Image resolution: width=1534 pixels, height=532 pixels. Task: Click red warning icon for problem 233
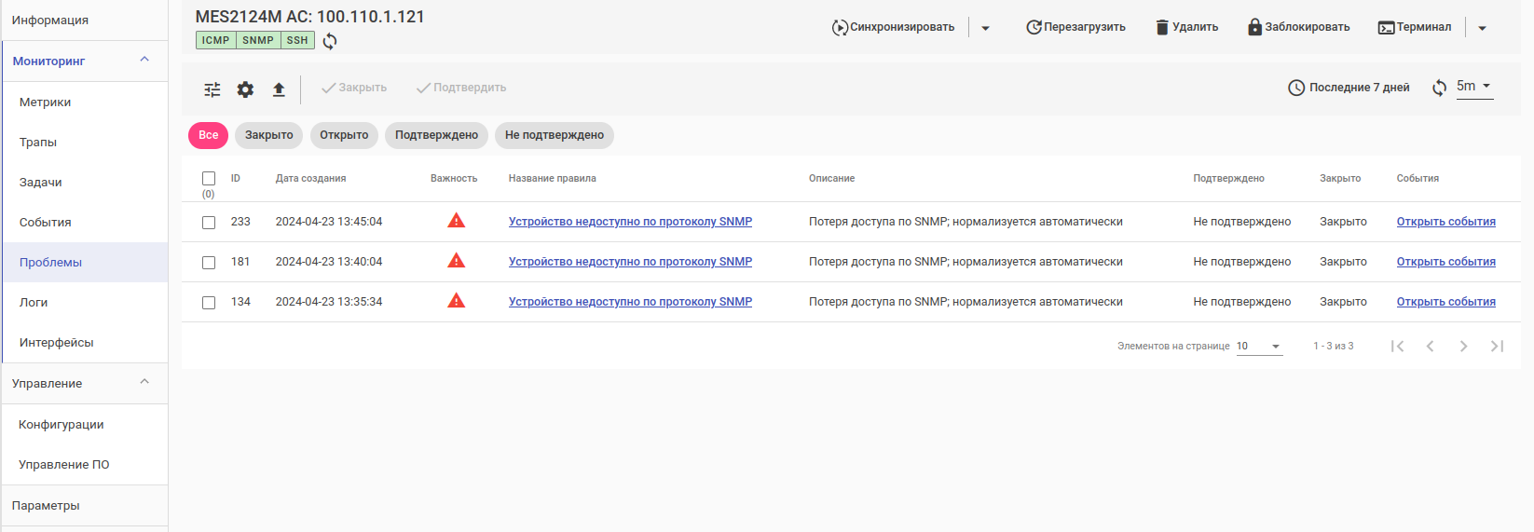pyautogui.click(x=456, y=221)
